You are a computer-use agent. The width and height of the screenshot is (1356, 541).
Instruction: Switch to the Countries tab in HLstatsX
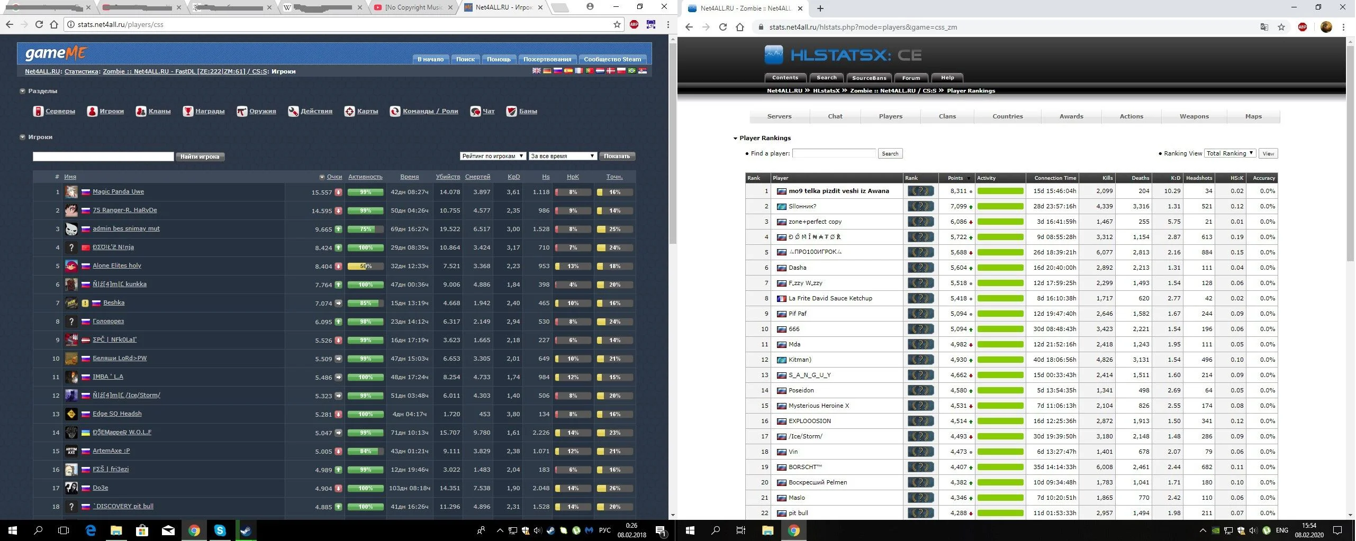(x=1007, y=116)
